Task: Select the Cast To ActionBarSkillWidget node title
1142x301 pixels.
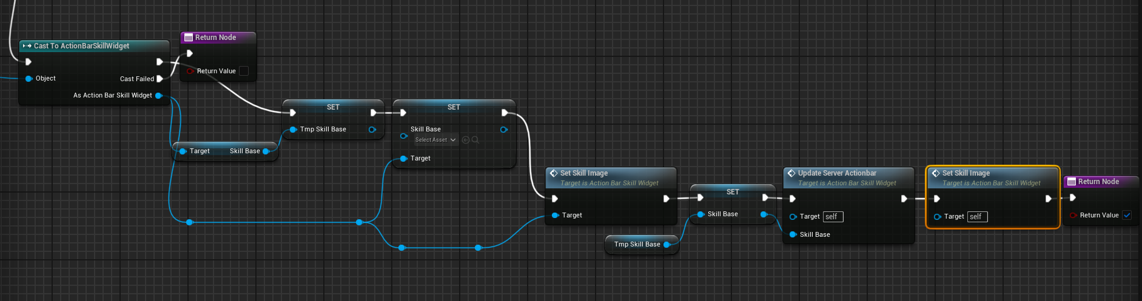Action: [x=81, y=46]
